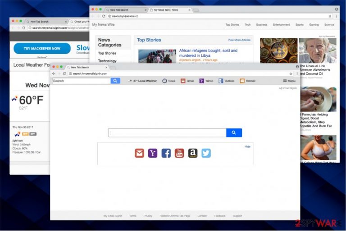Viewport: 346px width, 231px height.
Task: Reload page in the weather window
Action: [x=24, y=28]
